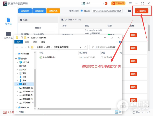This screenshot has height=116, width=153.
Task: Click the search magnifier in the Explorer search box
Action: pos(93,47)
